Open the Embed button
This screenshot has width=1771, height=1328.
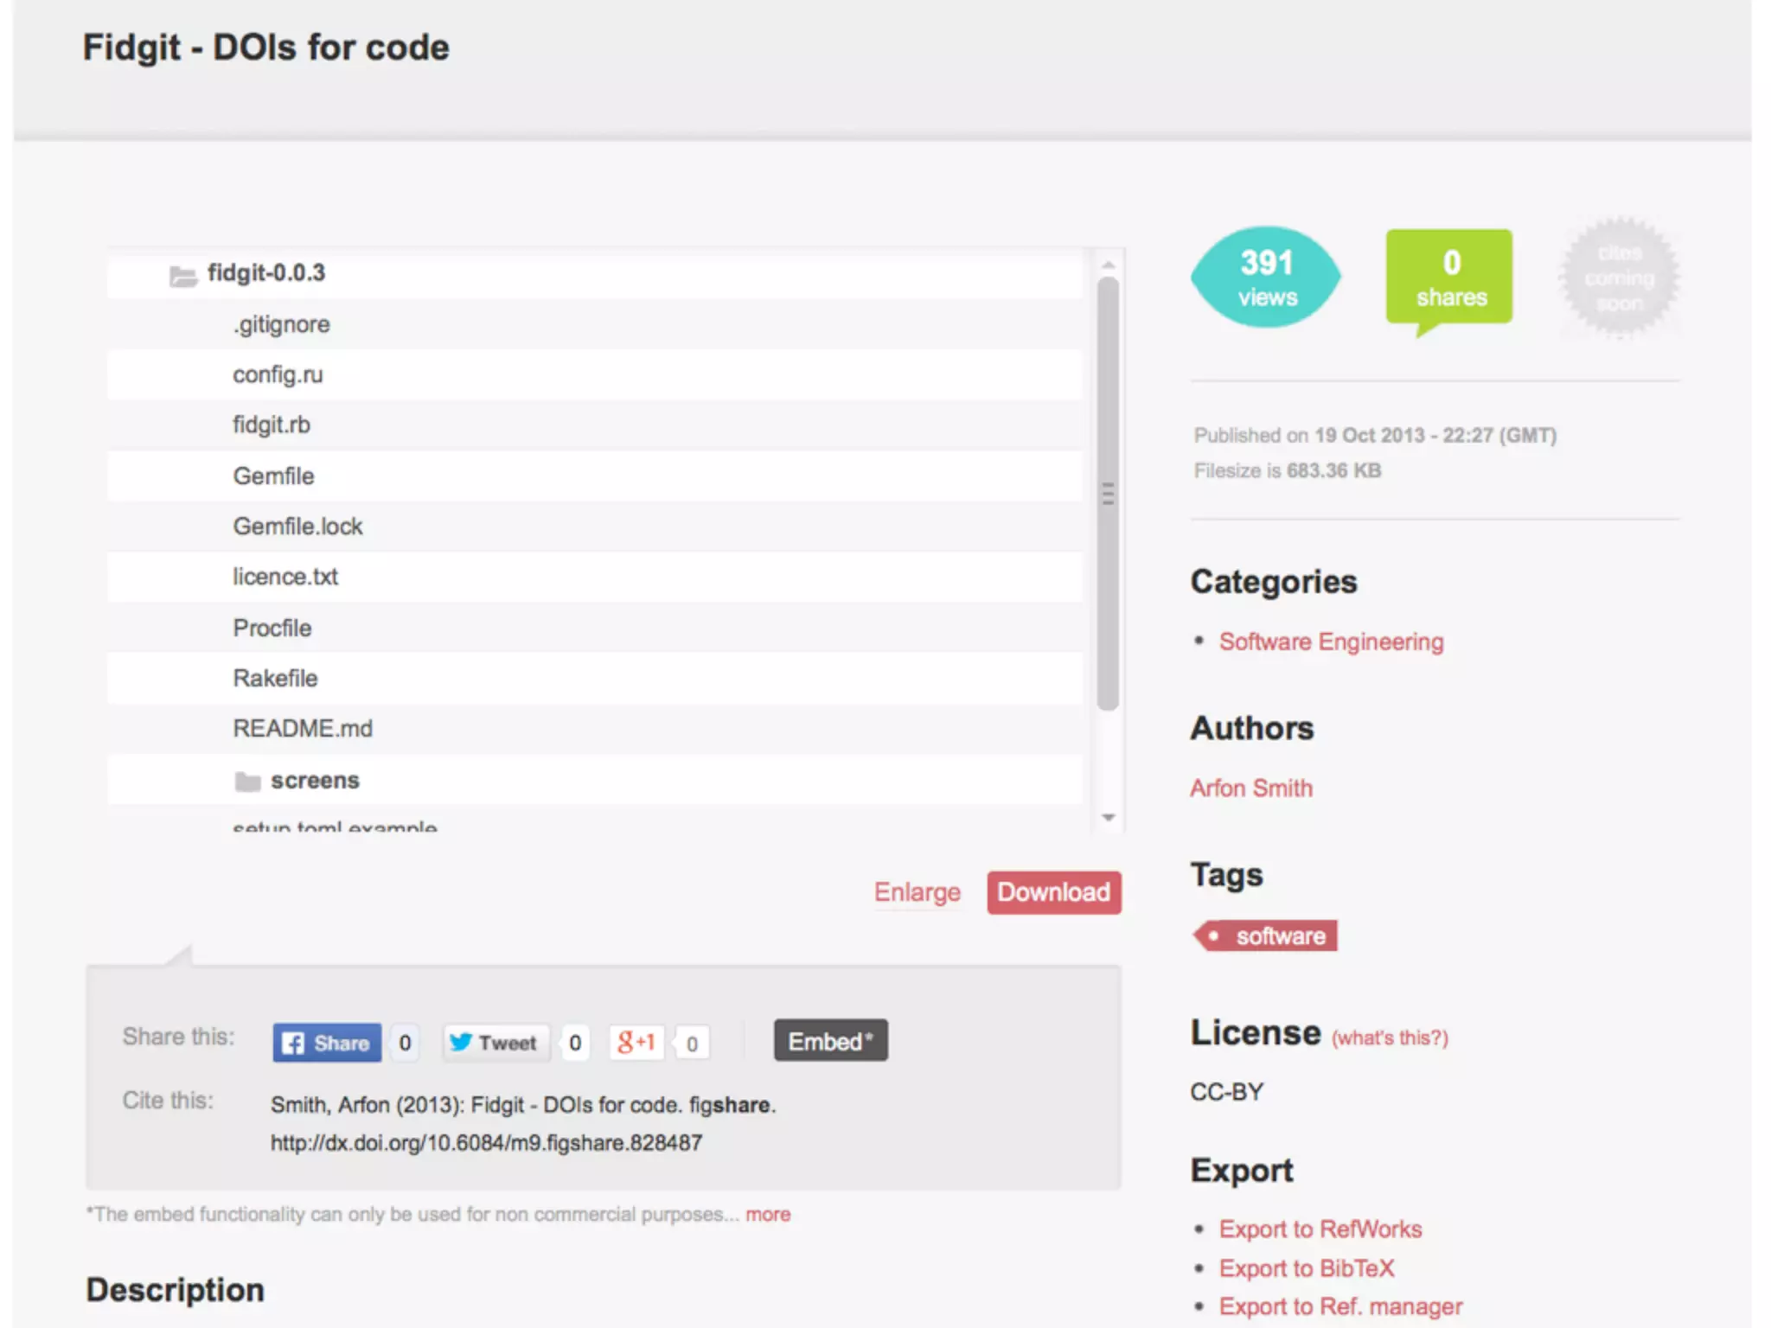click(x=830, y=1041)
